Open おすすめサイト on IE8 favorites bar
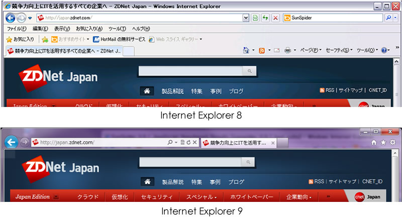 [x=70, y=39]
